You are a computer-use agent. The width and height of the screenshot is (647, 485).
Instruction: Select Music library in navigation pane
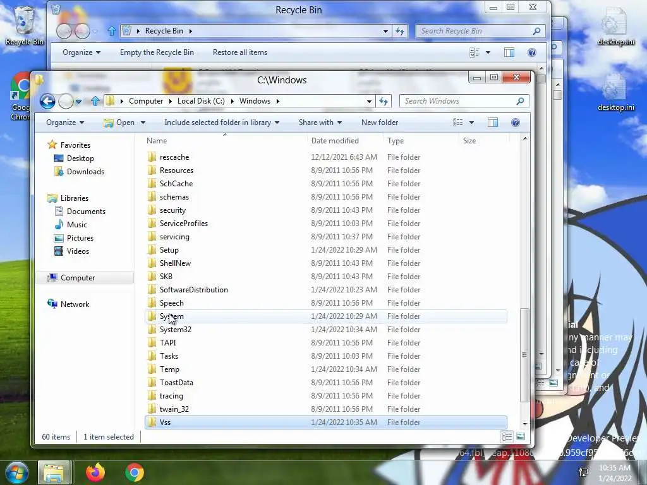click(x=77, y=224)
